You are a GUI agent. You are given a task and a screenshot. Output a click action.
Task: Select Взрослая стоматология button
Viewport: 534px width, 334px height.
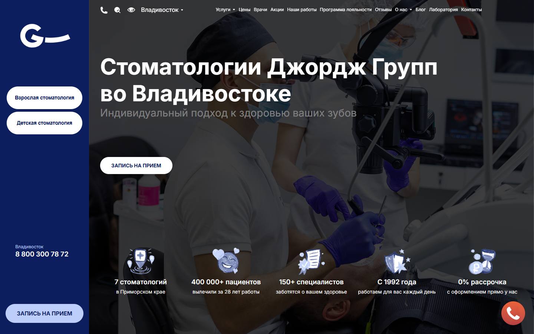click(x=44, y=98)
